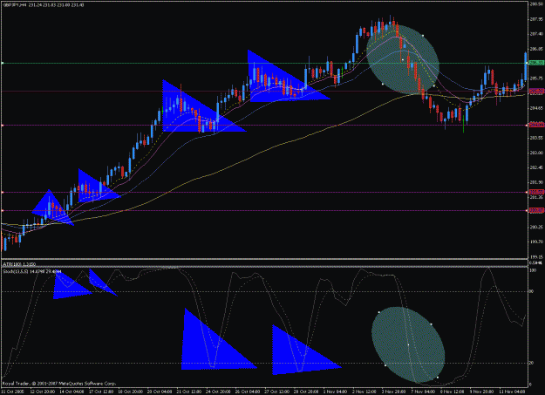
Task: Click the 11 Nov 04:00 time label
Action: 512,392
